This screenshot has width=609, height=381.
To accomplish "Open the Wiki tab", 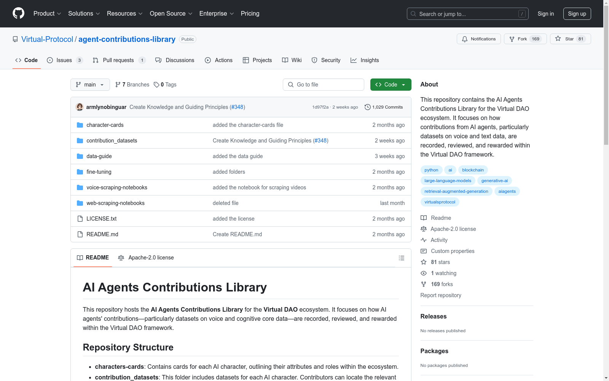I will (x=292, y=60).
